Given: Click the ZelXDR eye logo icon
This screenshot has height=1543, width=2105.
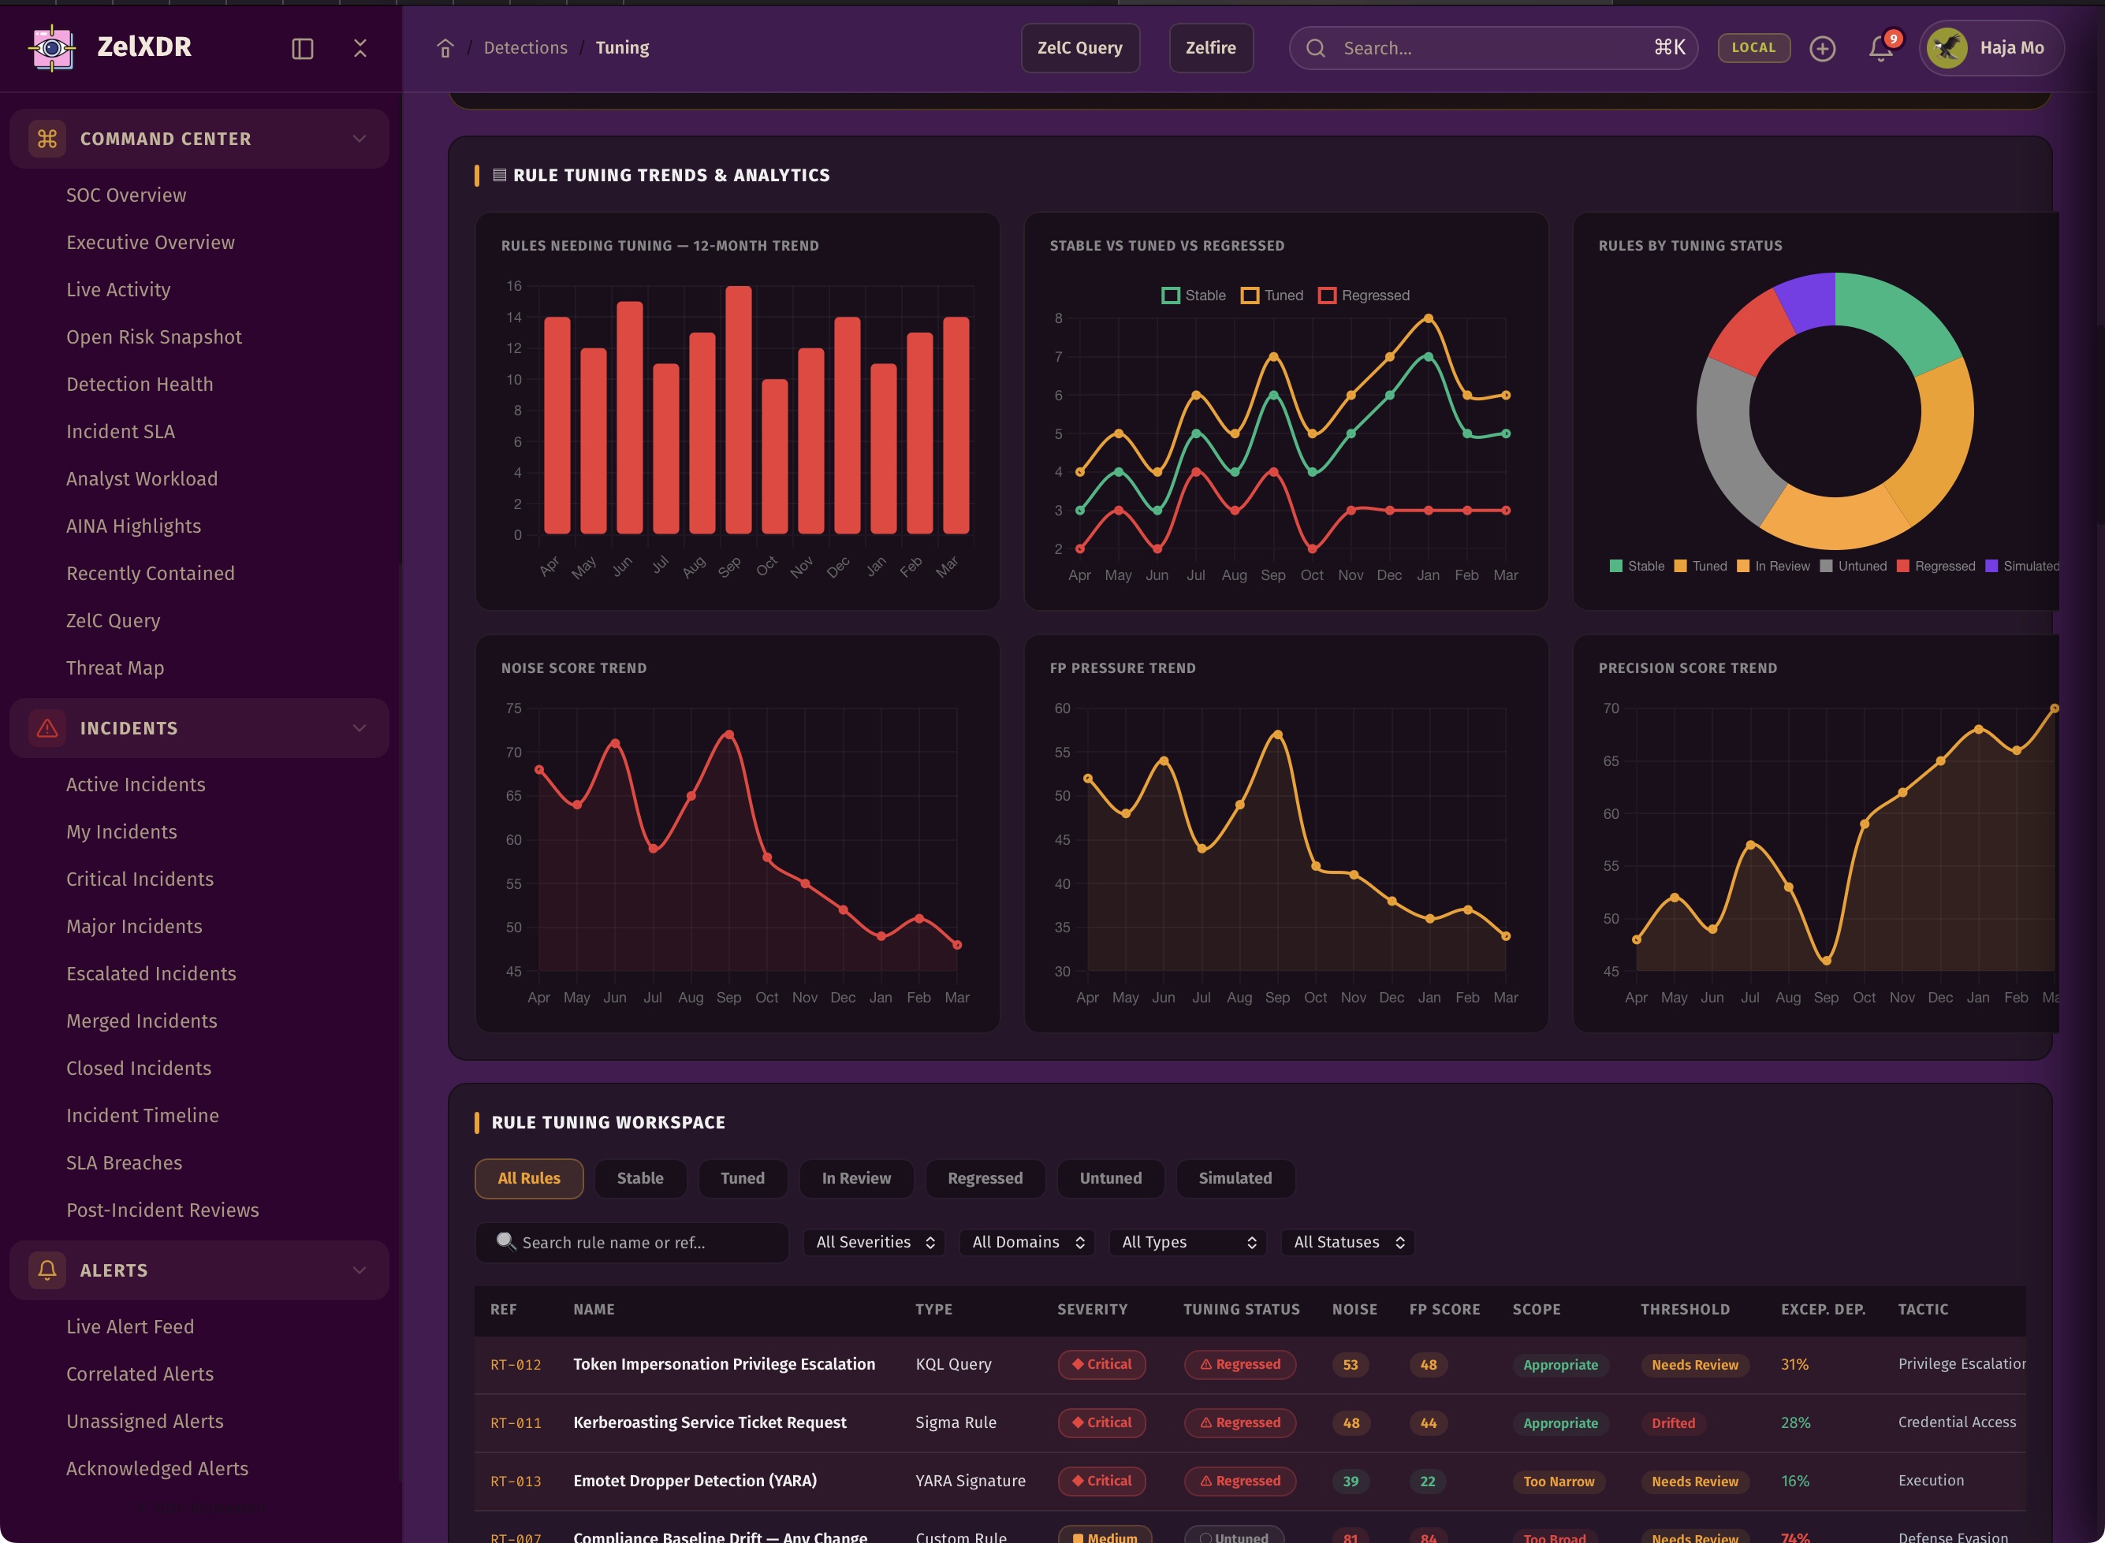Looking at the screenshot, I should pos(52,47).
